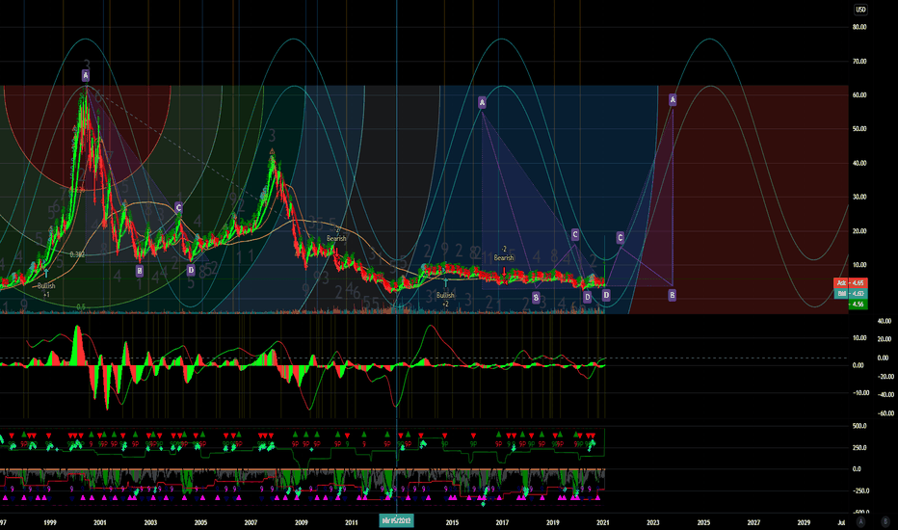Select the C pattern point near year 2020
Screen dimensions: 898x530
coord(575,234)
